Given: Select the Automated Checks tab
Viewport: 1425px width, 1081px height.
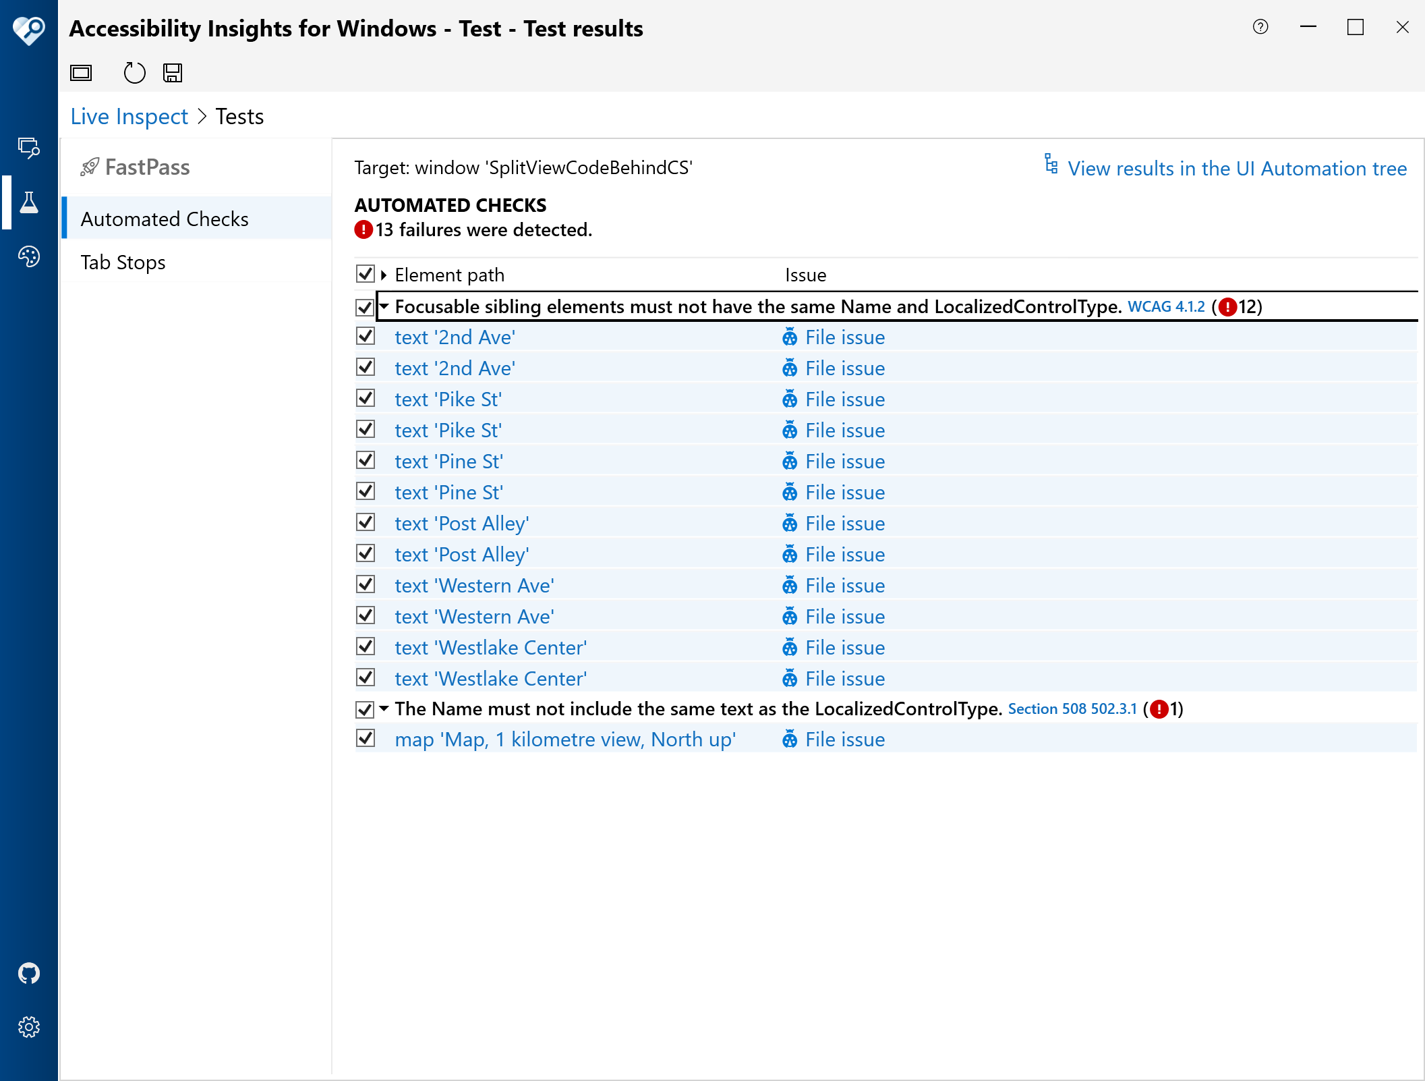Looking at the screenshot, I should (x=196, y=219).
